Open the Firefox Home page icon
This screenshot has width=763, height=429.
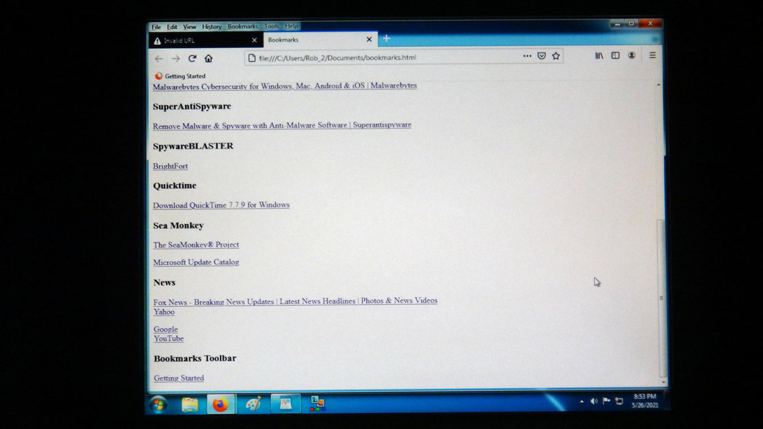coord(209,58)
